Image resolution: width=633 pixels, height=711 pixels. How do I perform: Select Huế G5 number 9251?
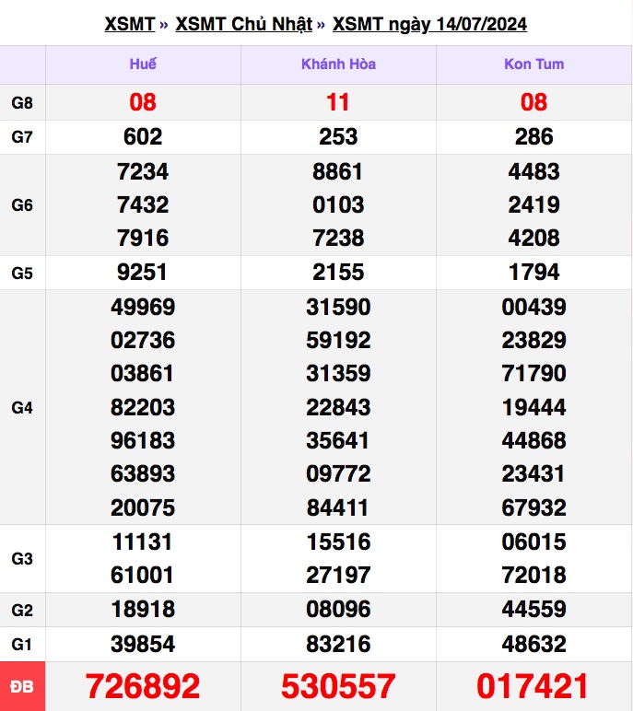pyautogui.click(x=143, y=272)
